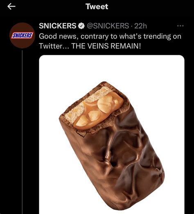Open the three-dot more options menu
194x214 pixels.
tap(180, 26)
